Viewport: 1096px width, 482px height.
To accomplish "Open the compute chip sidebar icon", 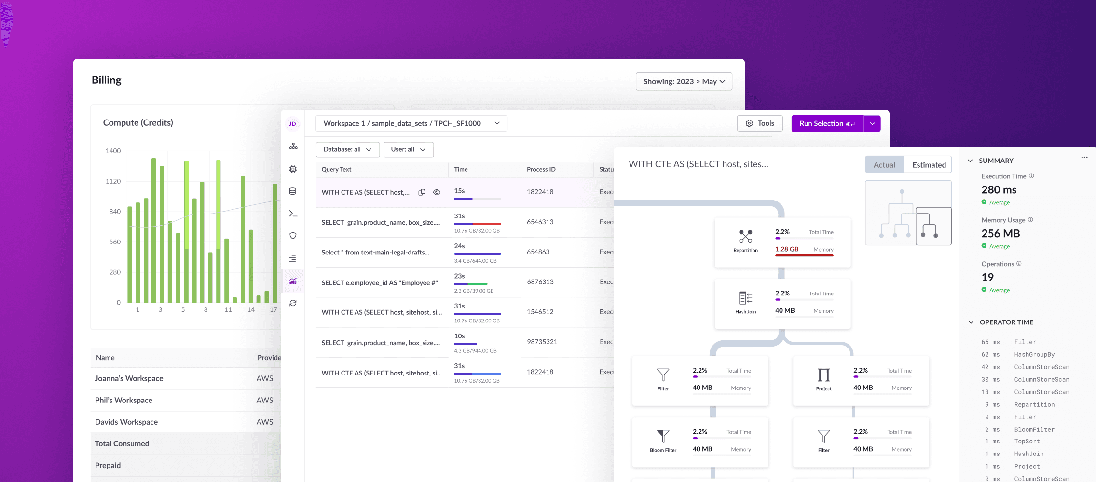I will click(x=293, y=169).
